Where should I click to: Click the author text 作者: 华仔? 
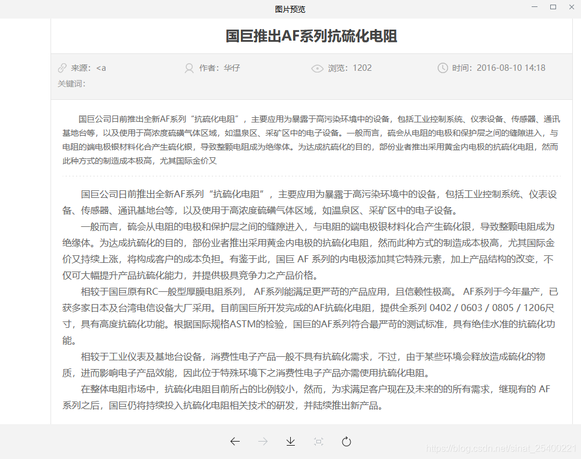[x=219, y=68]
